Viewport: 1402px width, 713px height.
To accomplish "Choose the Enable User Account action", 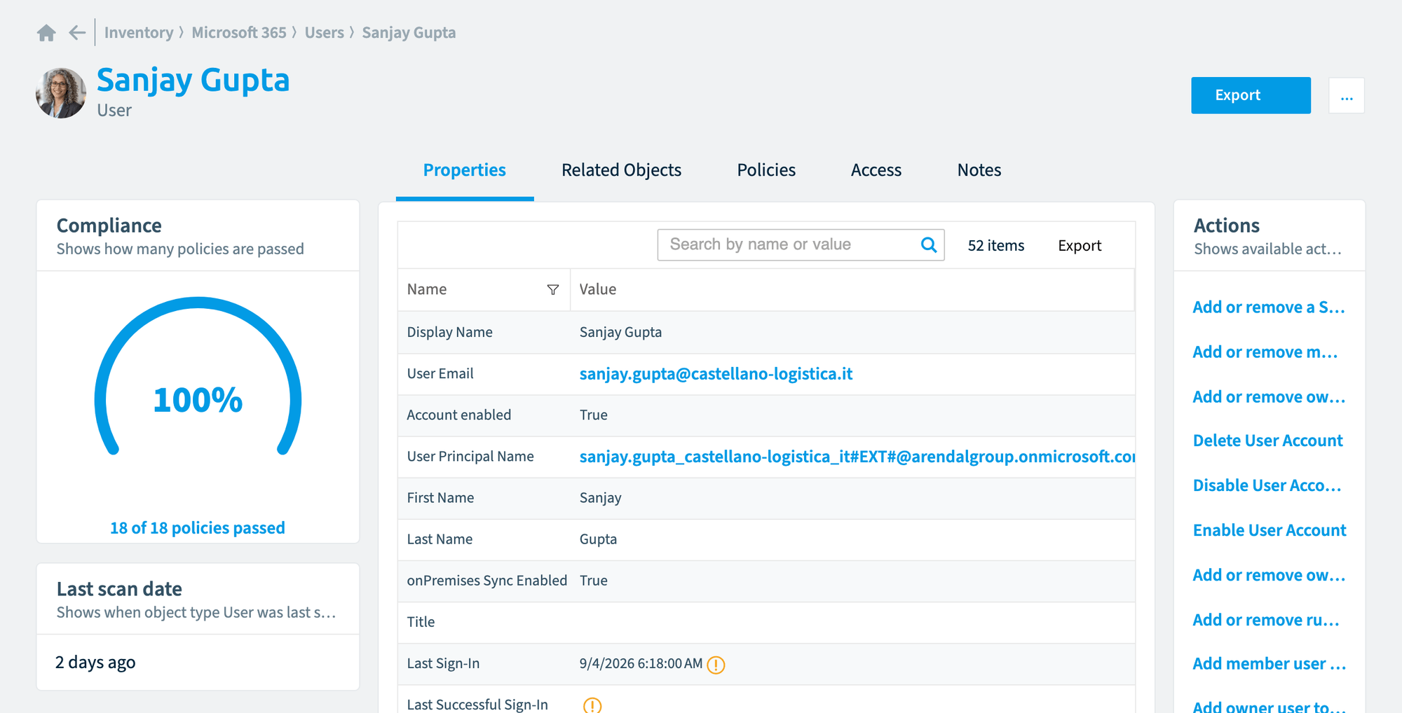I will [1270, 530].
